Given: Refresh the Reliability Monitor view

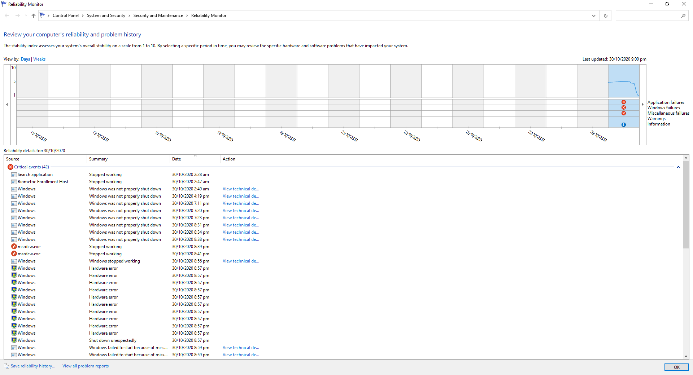Looking at the screenshot, I should pos(605,16).
